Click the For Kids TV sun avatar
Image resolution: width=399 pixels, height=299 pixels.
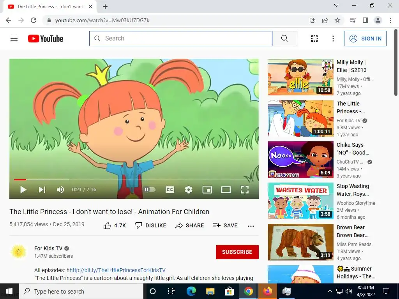pos(18,252)
